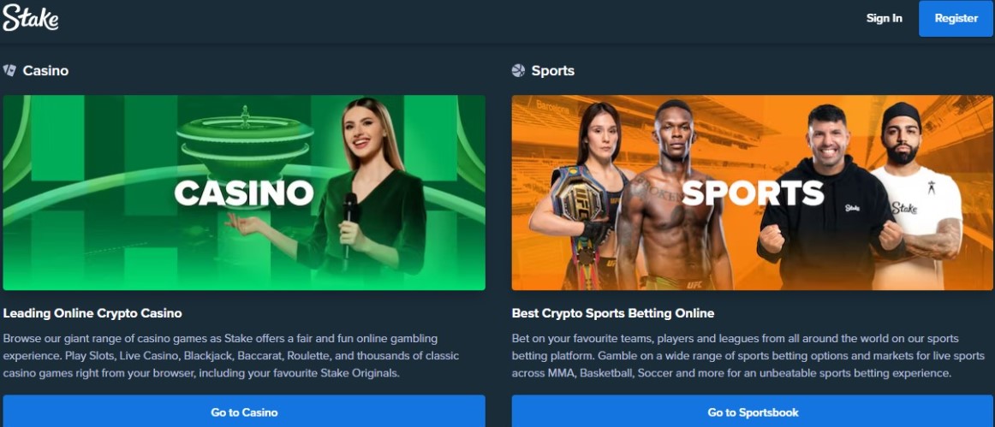Click the Best Crypto Sports Betting Online heading

pos(613,313)
